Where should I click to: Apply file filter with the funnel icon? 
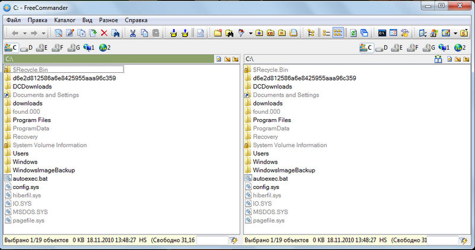coord(241,33)
